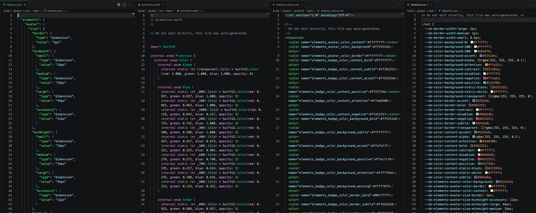Screen dimensions: 536x213
Task: Open More Actions menu for primitive.swift group
Action: (x=264, y=4)
